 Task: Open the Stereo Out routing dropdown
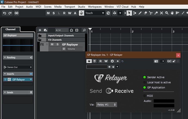tap(18, 67)
